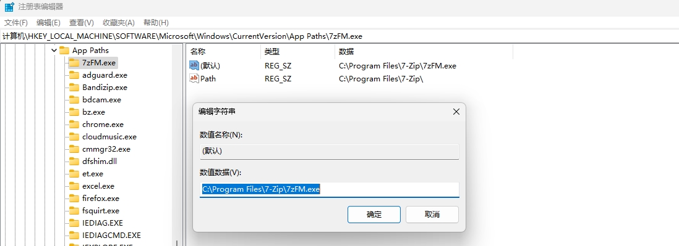Click the string value icon beside (默认)

click(x=194, y=65)
